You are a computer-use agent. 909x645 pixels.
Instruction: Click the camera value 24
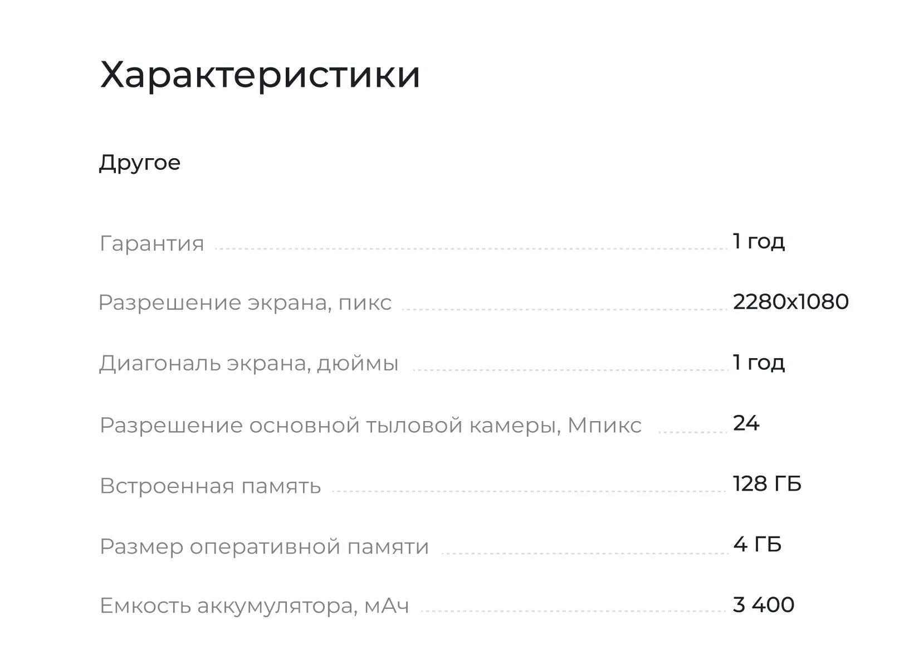[746, 423]
